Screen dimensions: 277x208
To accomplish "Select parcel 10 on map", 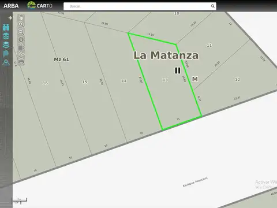I will coord(177,13).
